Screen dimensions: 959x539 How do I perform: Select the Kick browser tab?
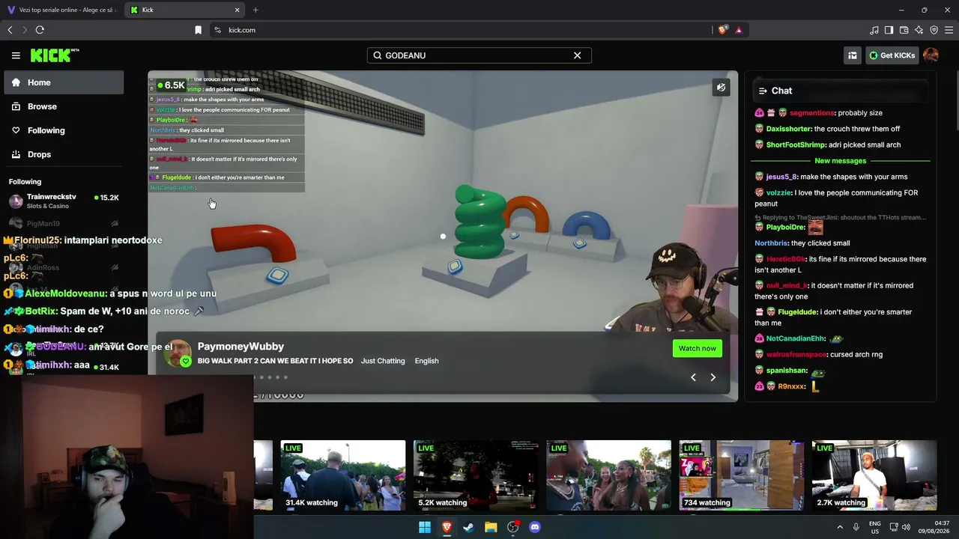point(184,10)
